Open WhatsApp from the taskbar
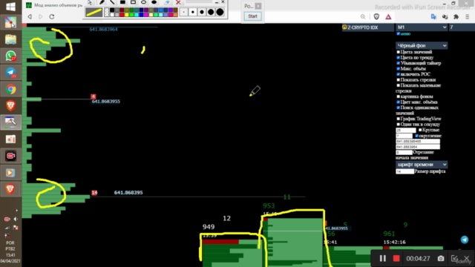Viewport: 475px width, 267px height. (x=10, y=56)
